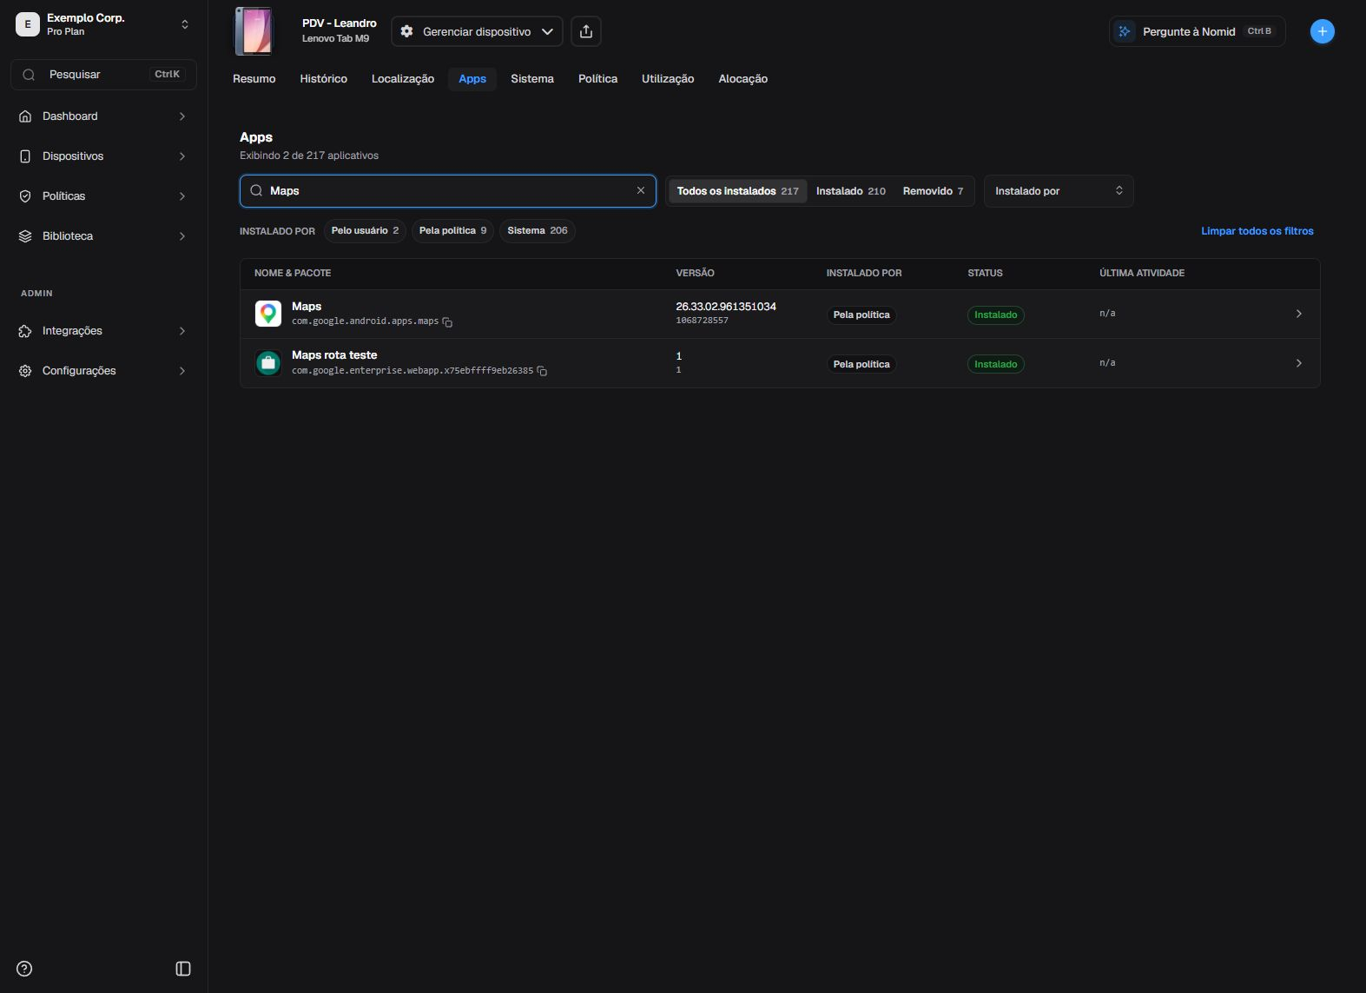Click the Configurações gear icon
The height and width of the screenshot is (993, 1366).
[x=25, y=371]
